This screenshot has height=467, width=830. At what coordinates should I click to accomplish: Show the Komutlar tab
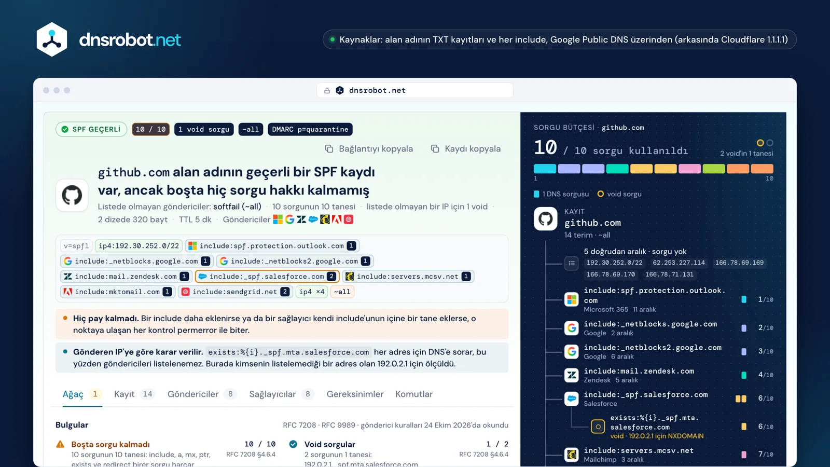(414, 394)
